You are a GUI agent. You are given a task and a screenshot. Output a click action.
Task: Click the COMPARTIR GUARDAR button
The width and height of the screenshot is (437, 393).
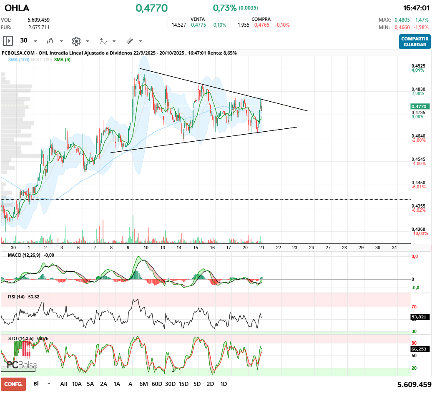(414, 42)
